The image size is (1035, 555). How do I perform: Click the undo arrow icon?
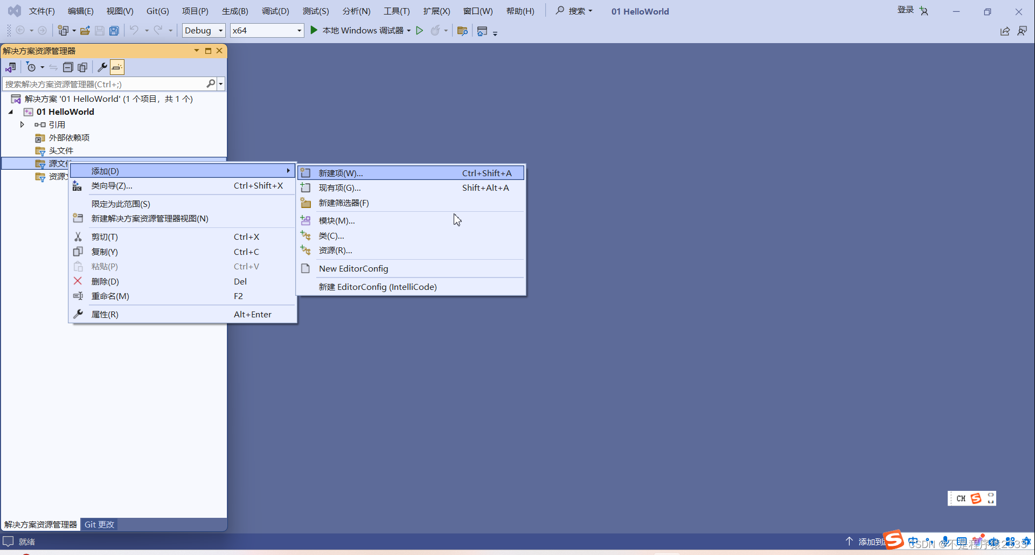click(x=134, y=30)
